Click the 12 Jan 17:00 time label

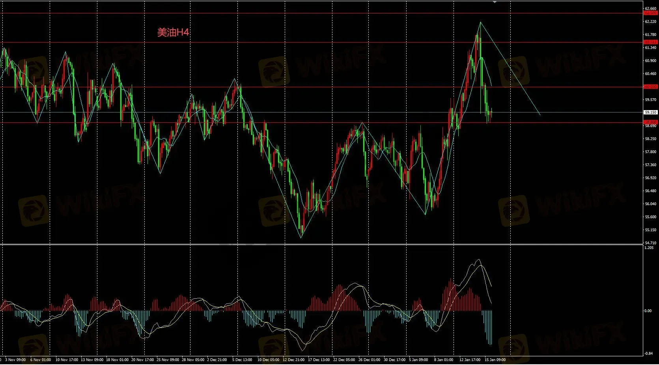click(x=470, y=360)
